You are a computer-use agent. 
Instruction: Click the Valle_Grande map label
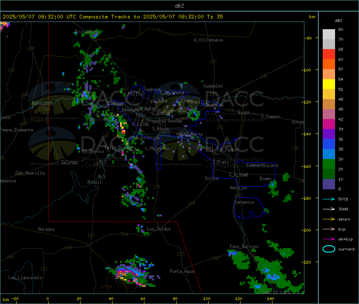(118, 147)
